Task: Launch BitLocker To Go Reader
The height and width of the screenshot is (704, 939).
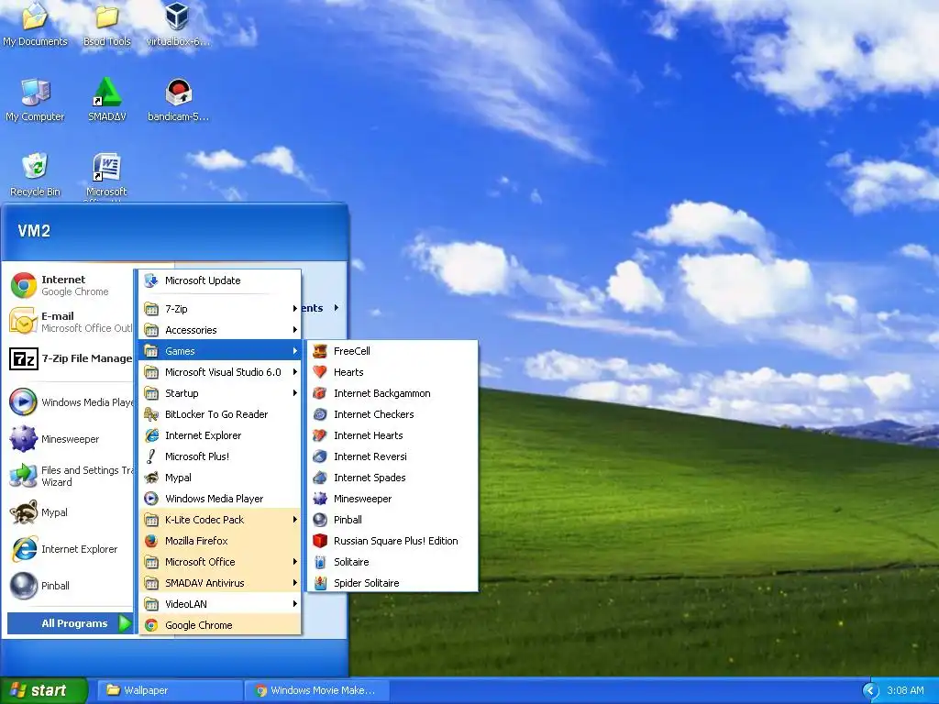Action: tap(220, 414)
